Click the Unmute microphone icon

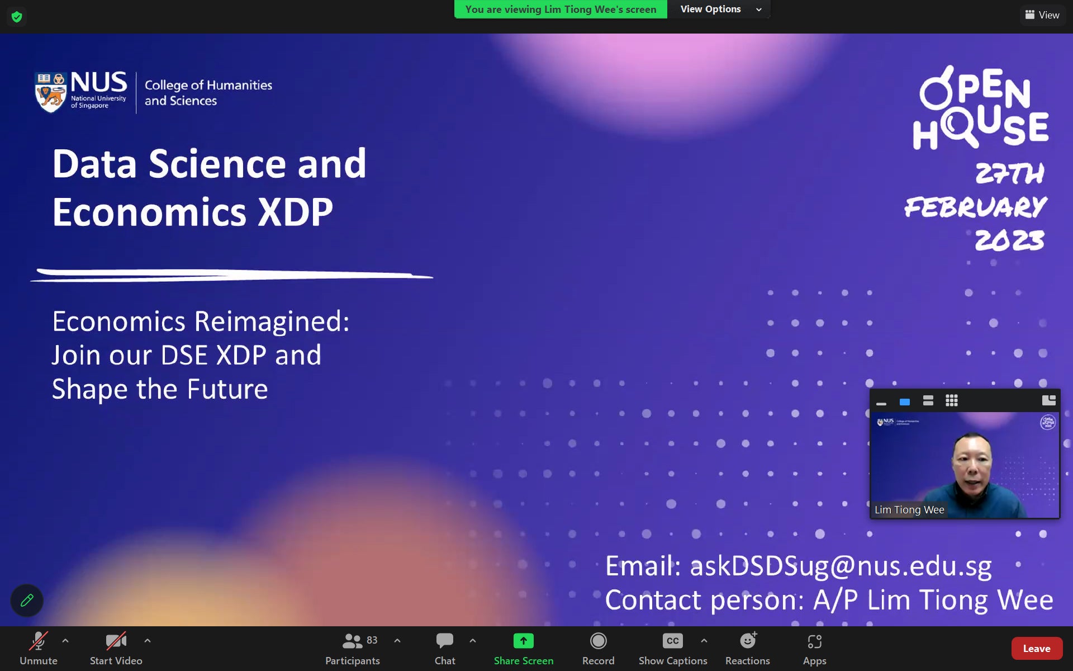(38, 641)
